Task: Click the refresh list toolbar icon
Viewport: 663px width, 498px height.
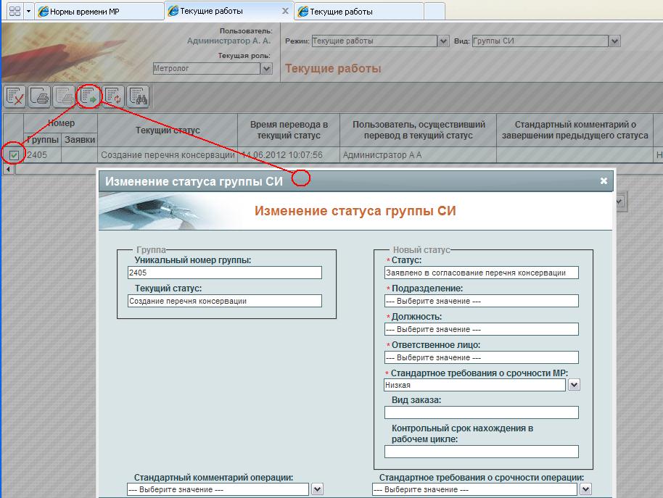Action: 114,96
